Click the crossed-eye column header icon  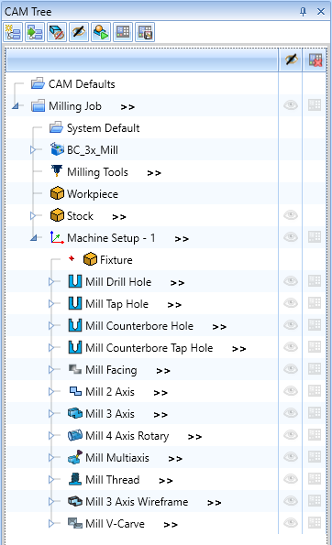coord(292,60)
